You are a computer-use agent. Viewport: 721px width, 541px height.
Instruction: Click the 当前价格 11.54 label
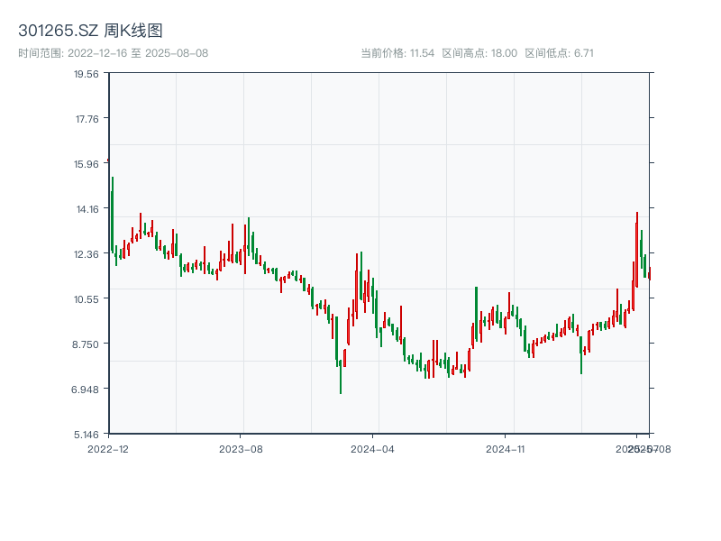coord(397,53)
